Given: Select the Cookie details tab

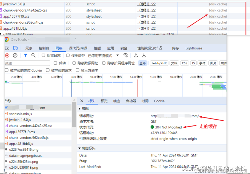Looking at the screenshot, I should click(x=159, y=101).
